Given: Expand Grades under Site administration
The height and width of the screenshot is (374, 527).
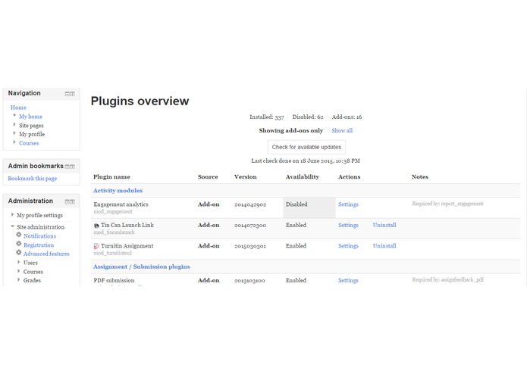Looking at the screenshot, I should click(x=18, y=279).
